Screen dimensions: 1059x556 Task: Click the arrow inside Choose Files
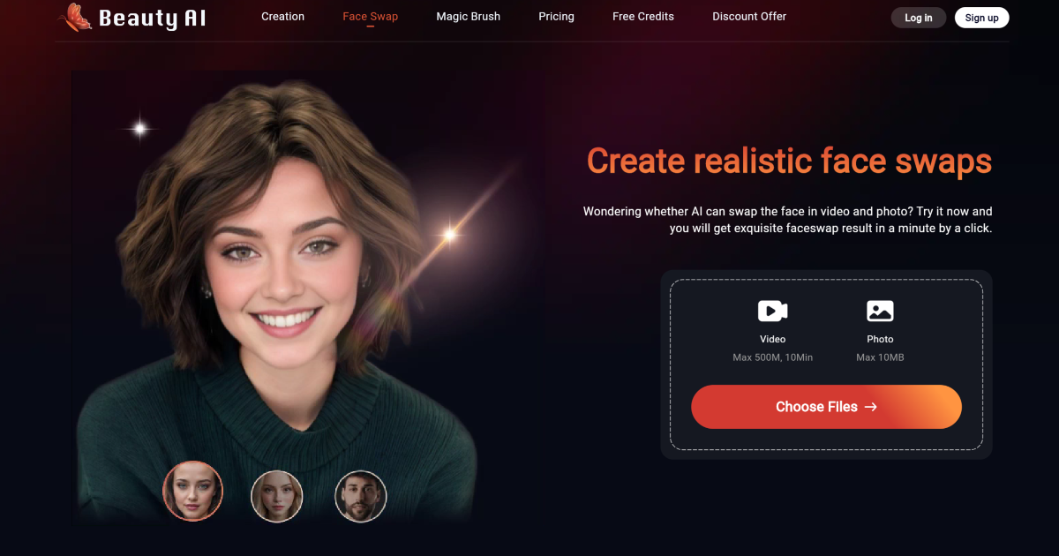(871, 407)
